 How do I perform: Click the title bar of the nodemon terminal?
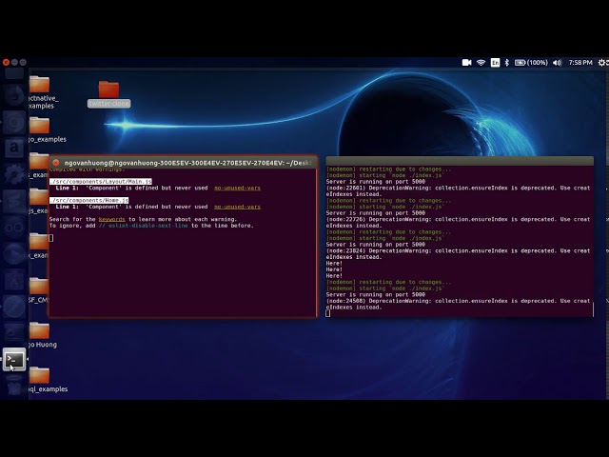point(460,161)
